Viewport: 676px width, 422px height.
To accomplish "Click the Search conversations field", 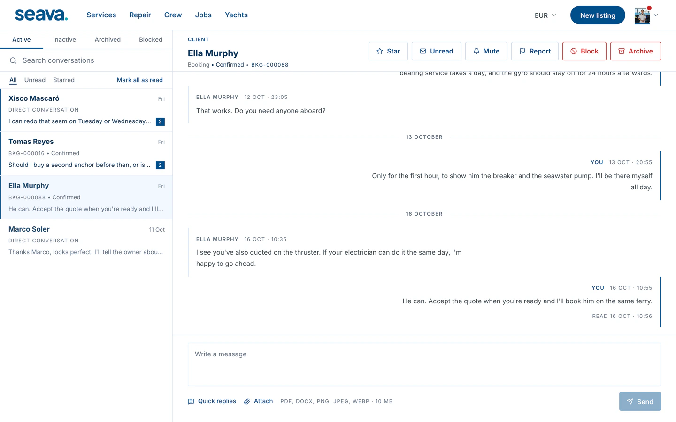I will [x=86, y=60].
